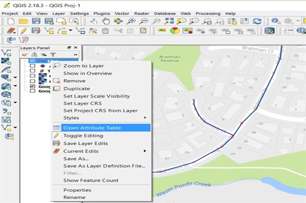
Task: Check the unchecked Goog layer checkbox
Action: tap(33, 91)
